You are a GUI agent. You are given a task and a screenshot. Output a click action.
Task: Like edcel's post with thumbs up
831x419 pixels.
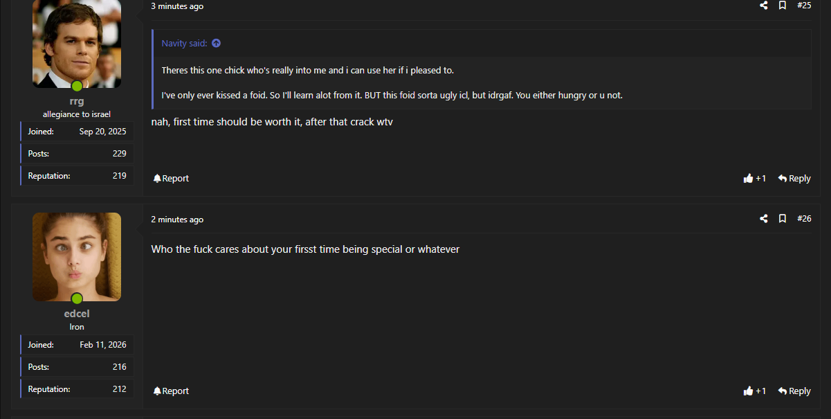coord(754,391)
